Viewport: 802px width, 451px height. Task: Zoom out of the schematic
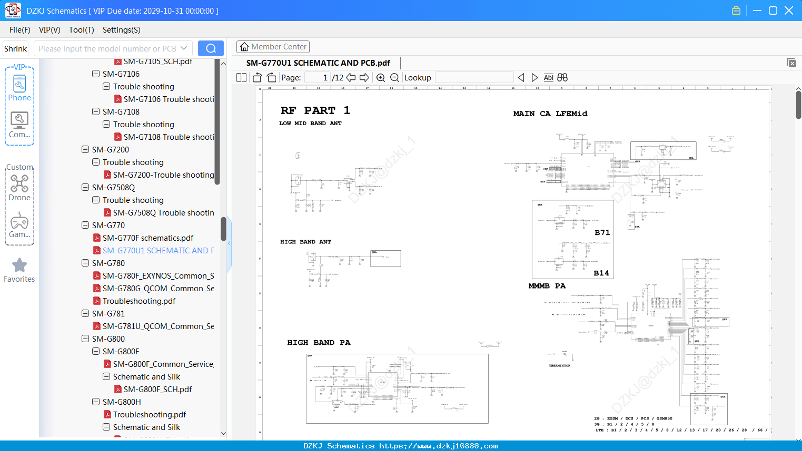(x=394, y=78)
